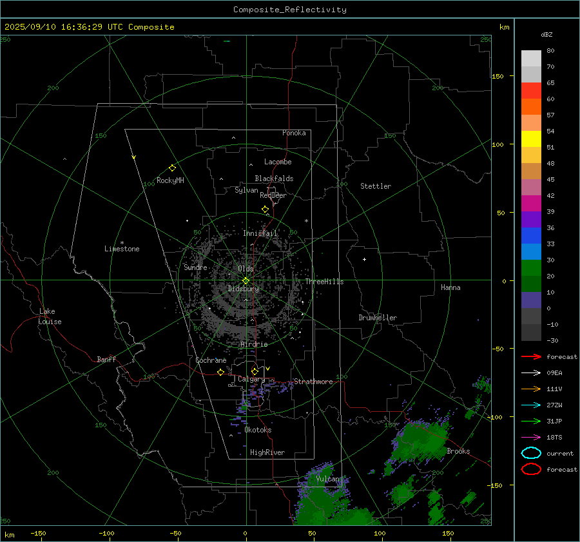
Task: Click the magenta 18TS arrow icon
Action: (531, 438)
